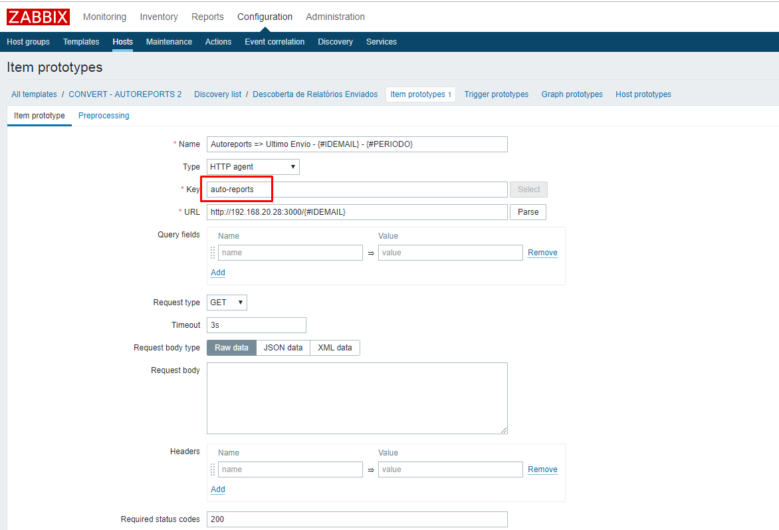The width and height of the screenshot is (779, 530).
Task: Click the Request body resize handle
Action: [504, 430]
